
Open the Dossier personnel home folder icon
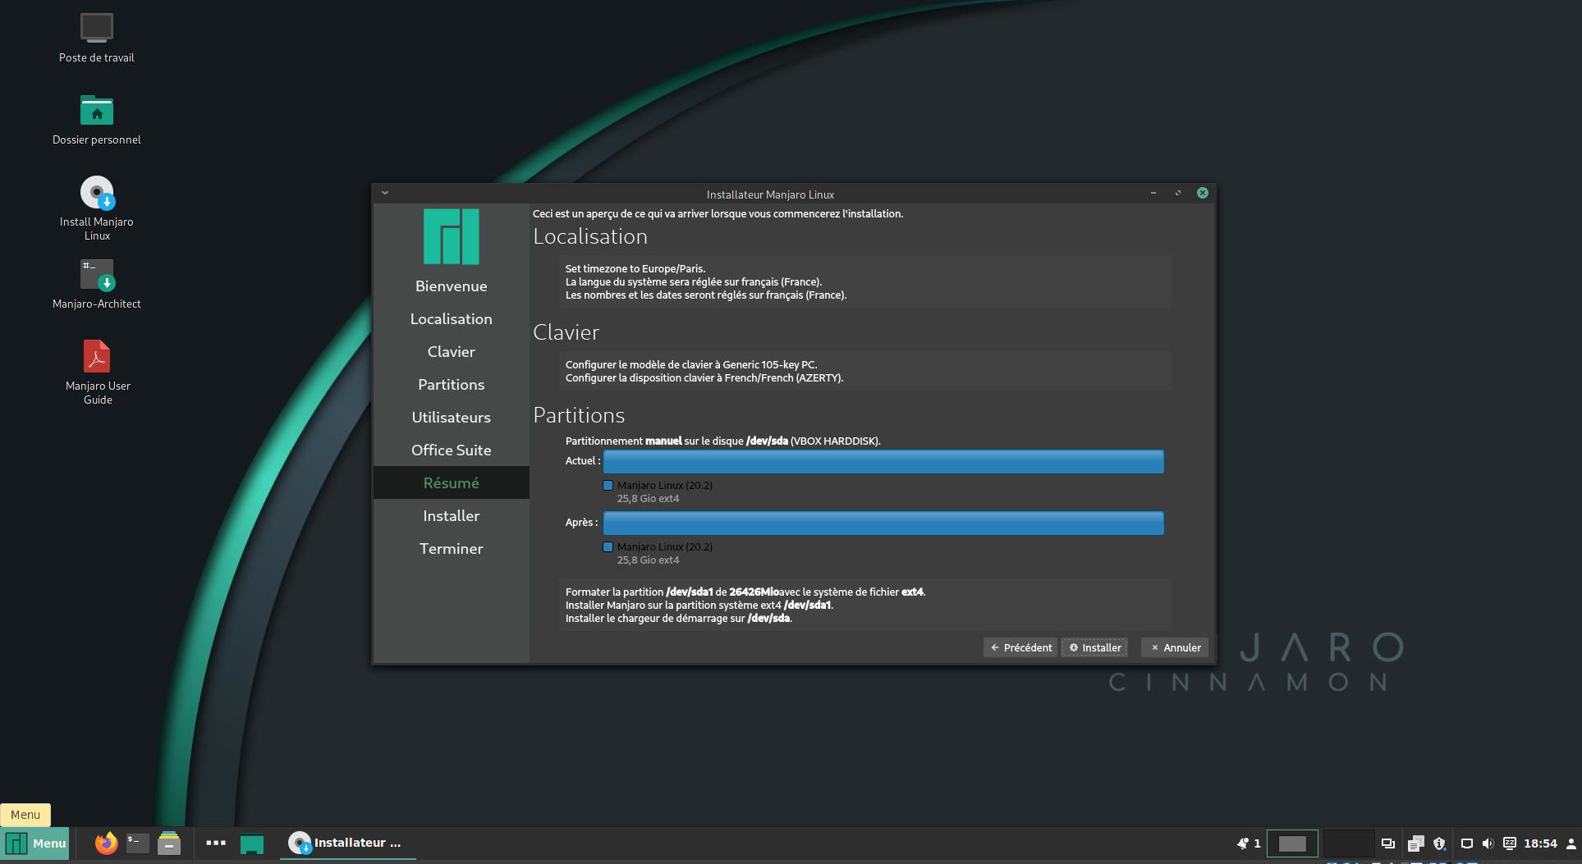click(96, 110)
